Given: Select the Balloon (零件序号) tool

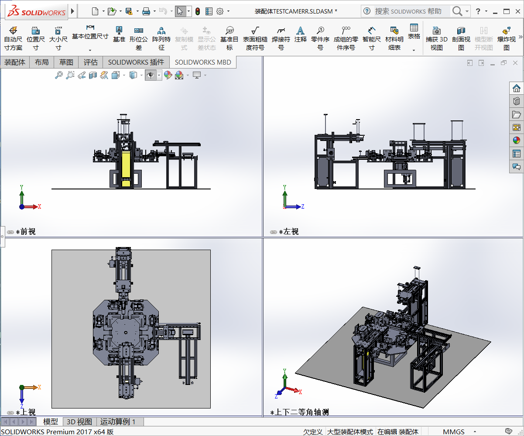Looking at the screenshot, I should tap(320, 38).
